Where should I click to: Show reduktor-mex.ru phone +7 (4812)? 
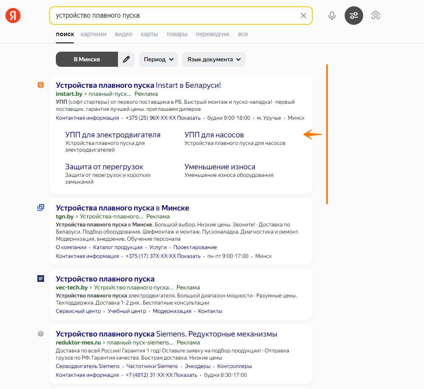point(162,375)
